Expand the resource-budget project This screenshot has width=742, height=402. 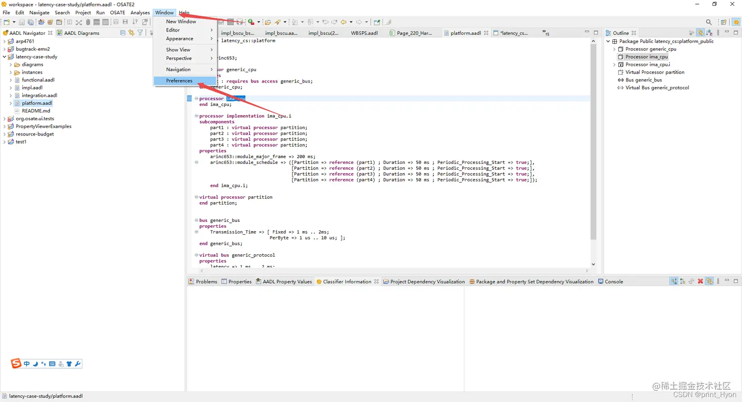tap(4, 134)
